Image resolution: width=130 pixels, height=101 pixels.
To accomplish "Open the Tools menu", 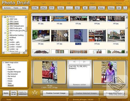I will (16, 8).
